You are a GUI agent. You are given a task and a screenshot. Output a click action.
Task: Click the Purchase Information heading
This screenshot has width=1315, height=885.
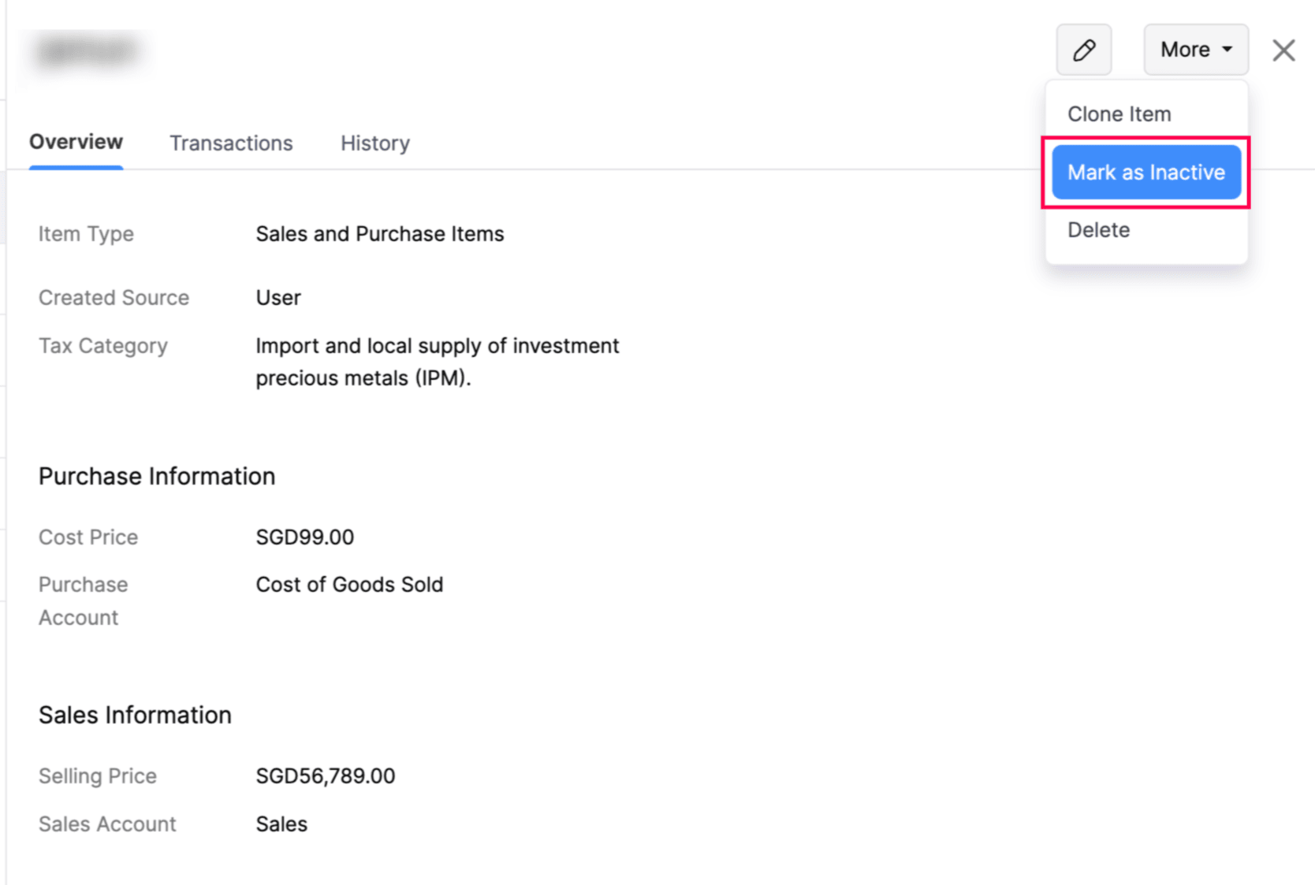tap(157, 477)
